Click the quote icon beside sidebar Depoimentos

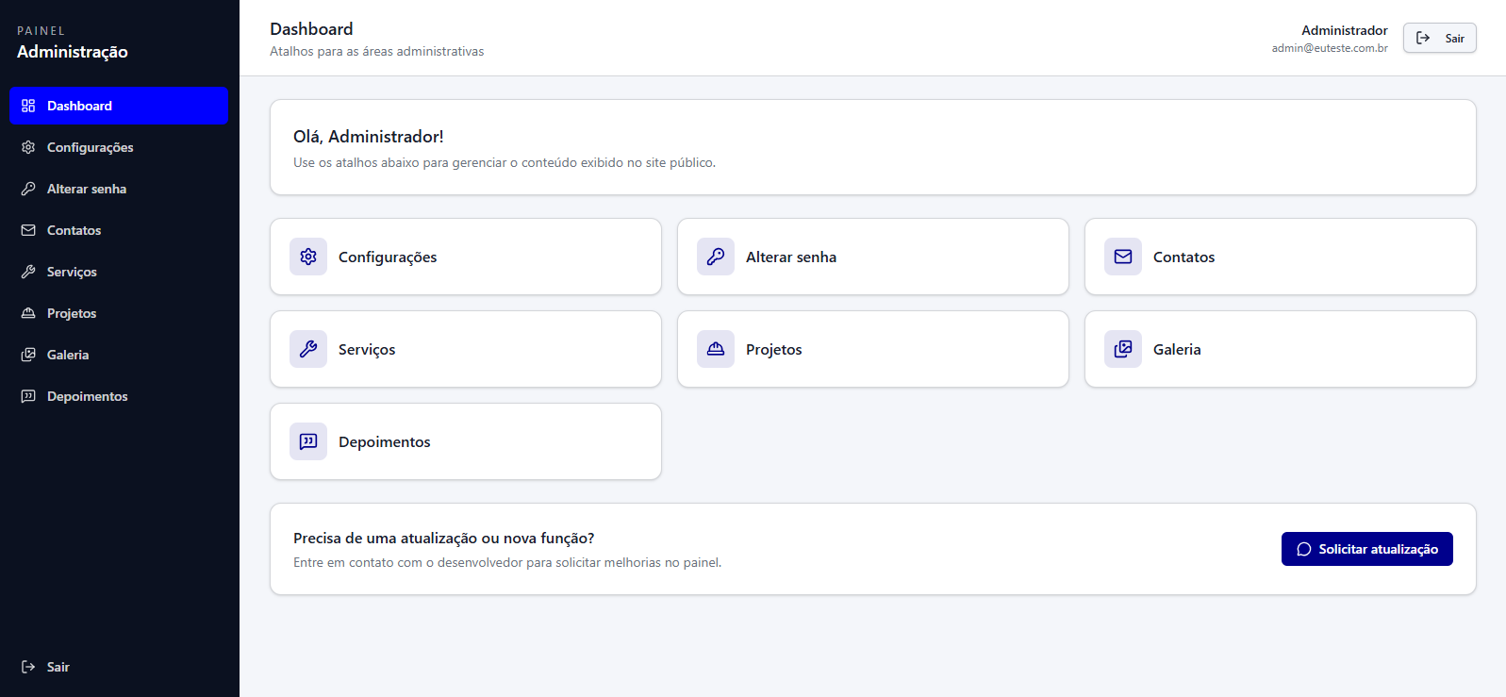pyautogui.click(x=28, y=396)
